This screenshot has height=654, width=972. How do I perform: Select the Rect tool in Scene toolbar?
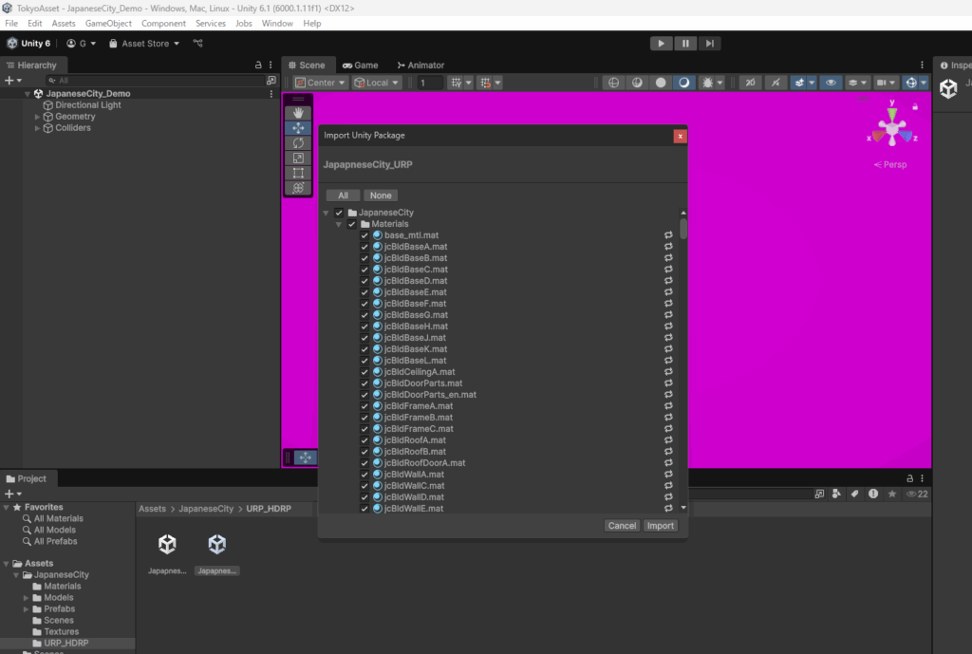point(298,173)
